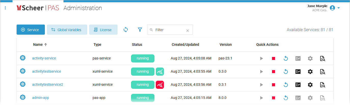350x105 pixels.
Task: Add a new Service
Action: 31,30
